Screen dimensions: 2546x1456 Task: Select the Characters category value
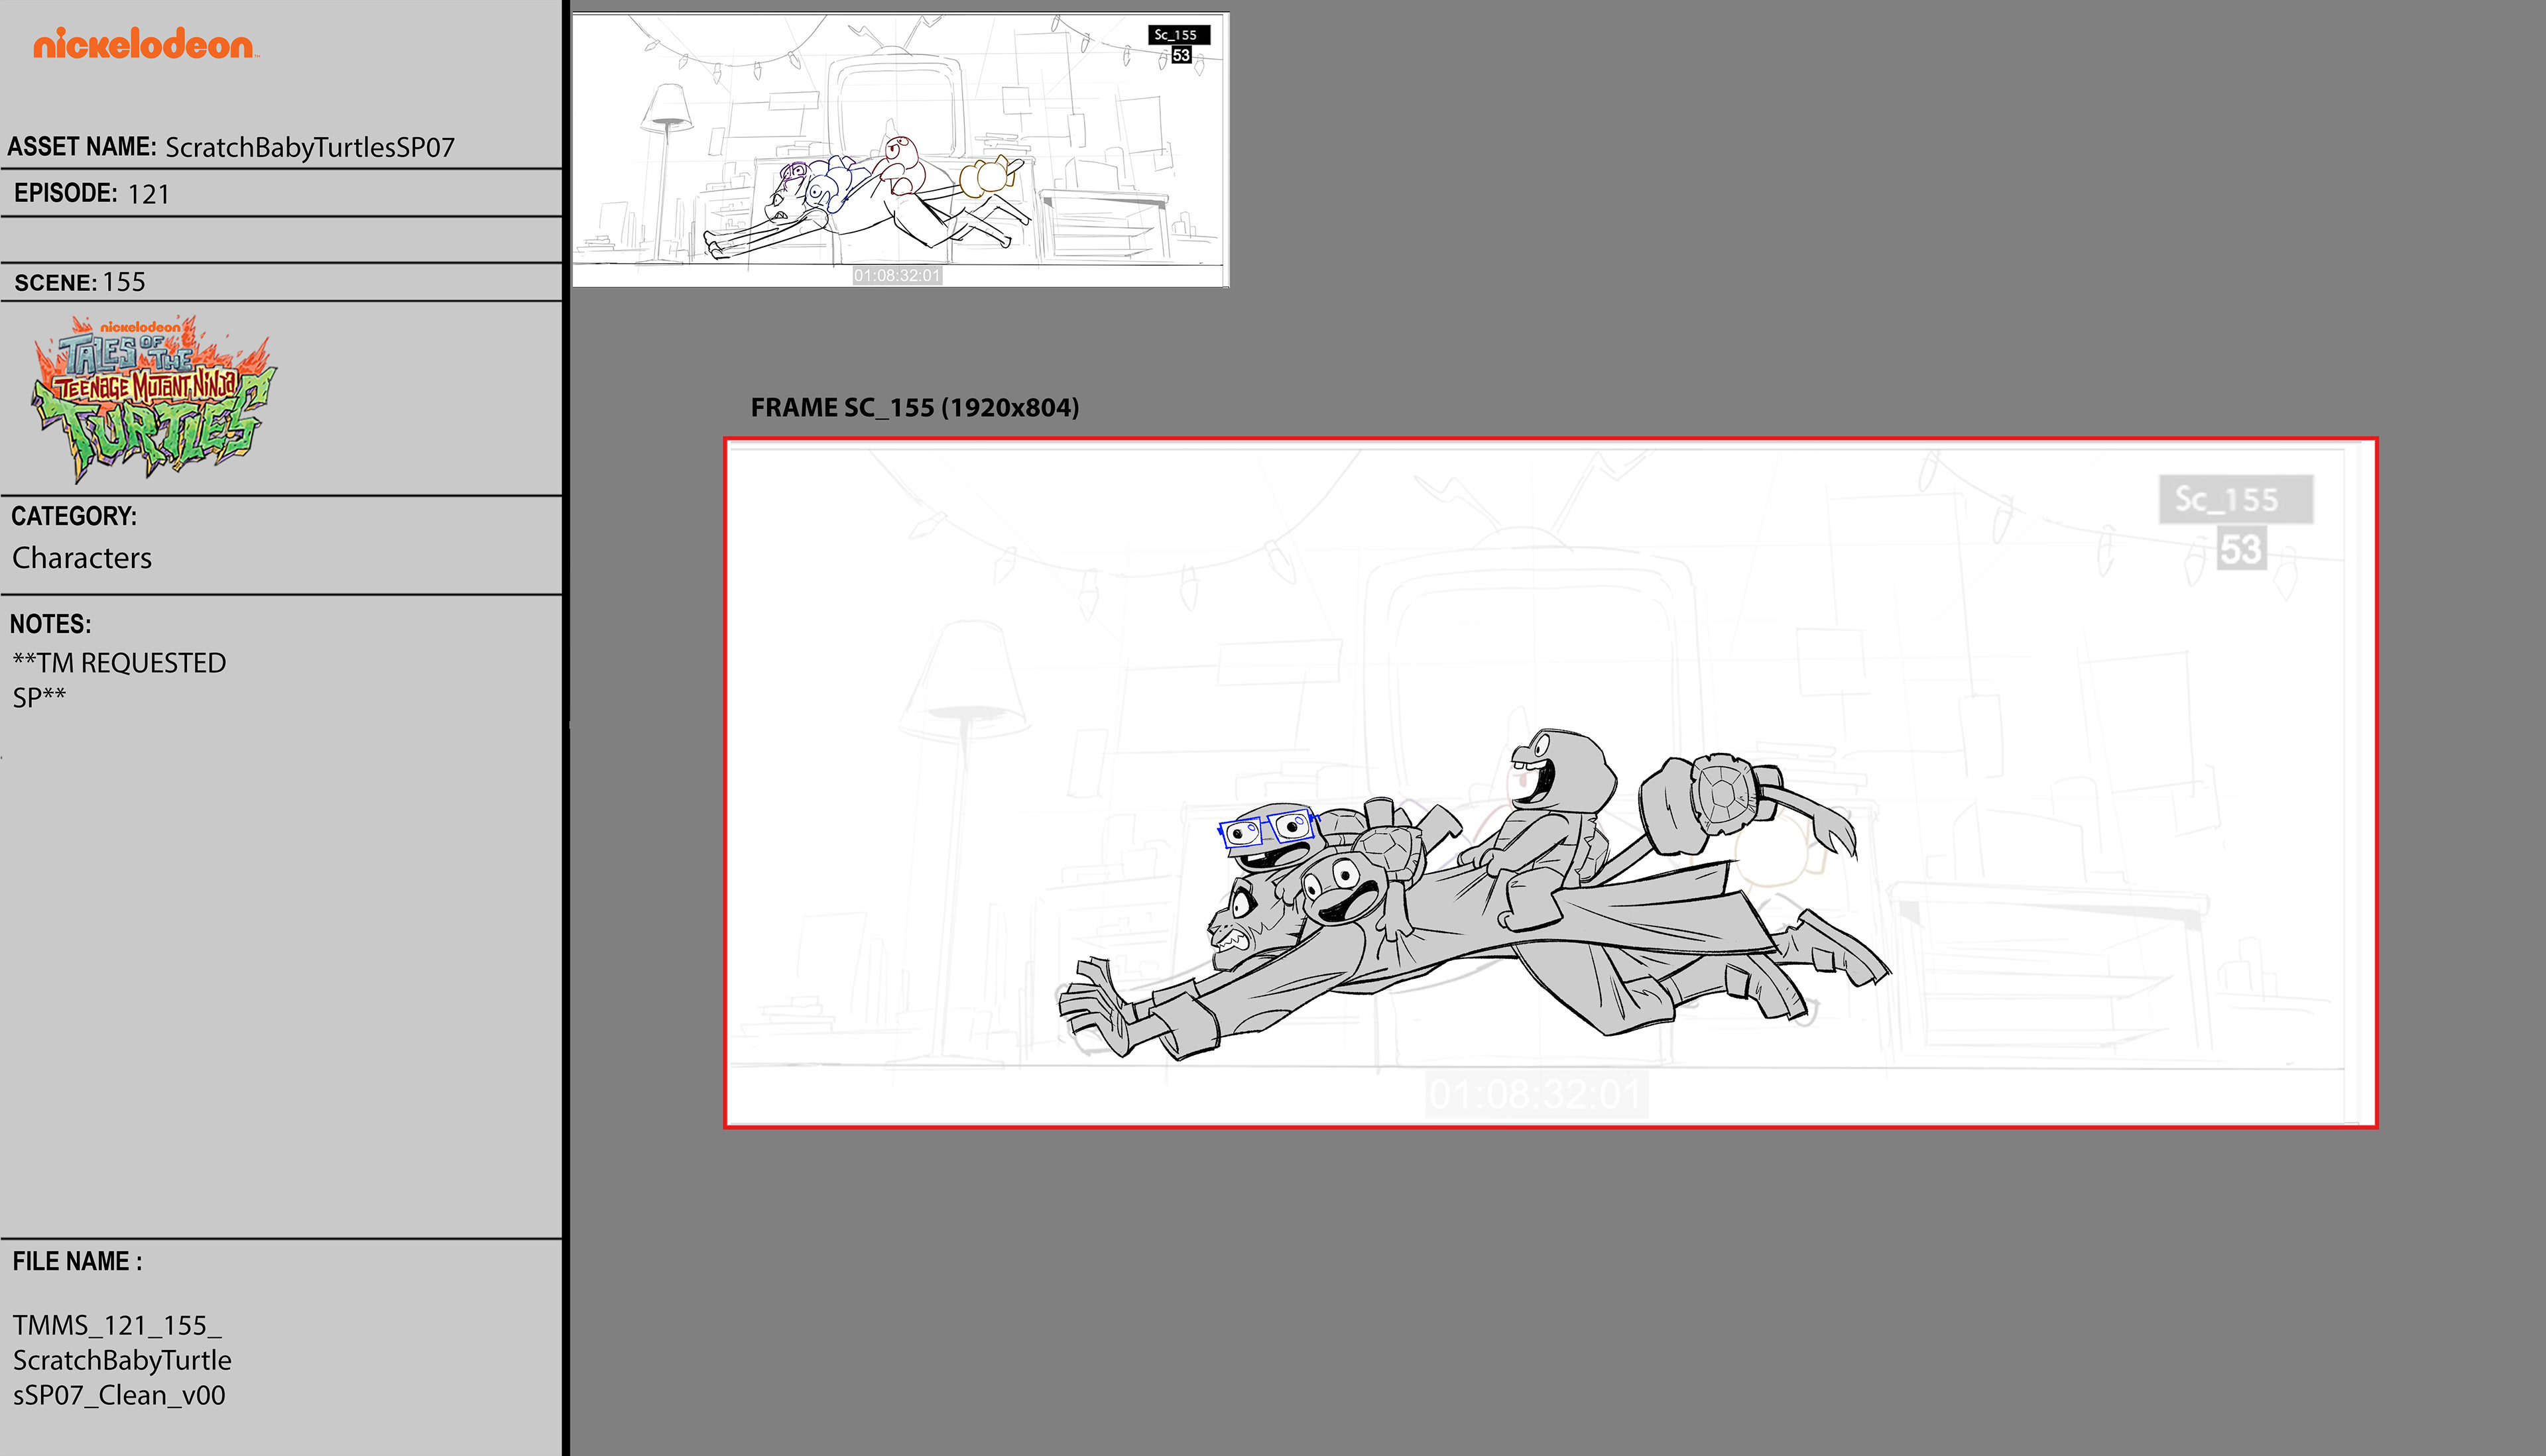click(x=82, y=558)
